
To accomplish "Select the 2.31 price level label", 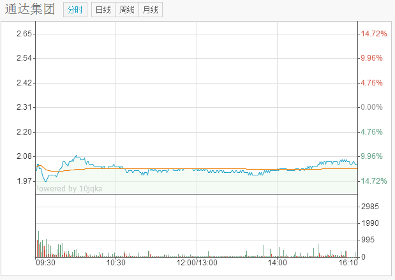I will (24, 107).
